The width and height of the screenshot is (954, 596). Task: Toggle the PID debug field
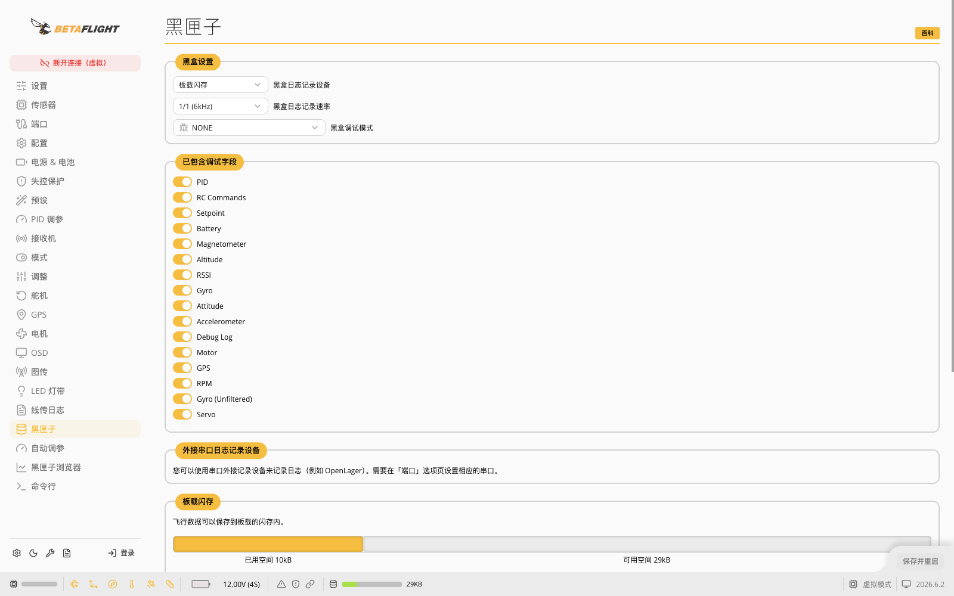tap(182, 182)
